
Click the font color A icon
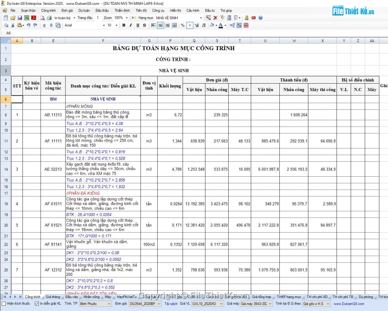pos(221,25)
